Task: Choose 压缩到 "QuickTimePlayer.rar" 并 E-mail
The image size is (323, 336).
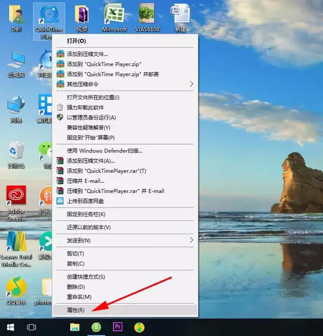Action: 125,191
